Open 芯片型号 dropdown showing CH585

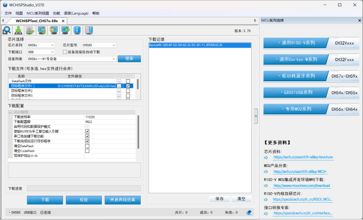pyautogui.click(x=99, y=45)
